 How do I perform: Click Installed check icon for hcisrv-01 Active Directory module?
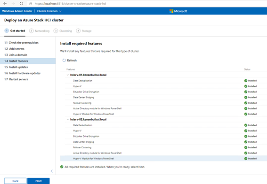(246, 108)
